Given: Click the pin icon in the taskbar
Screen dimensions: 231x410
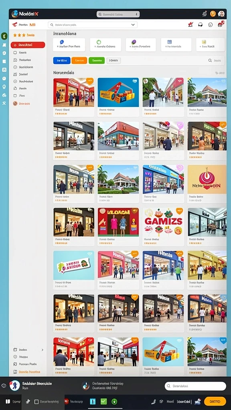Looking at the screenshot, I should tap(28, 401).
